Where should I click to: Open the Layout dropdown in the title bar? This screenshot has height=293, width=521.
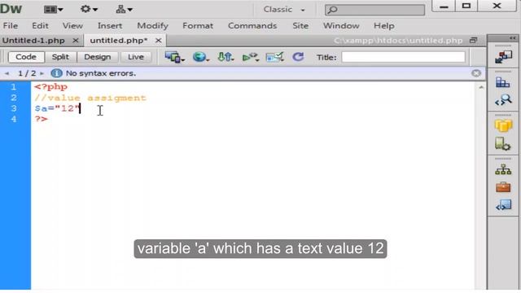coord(53,9)
